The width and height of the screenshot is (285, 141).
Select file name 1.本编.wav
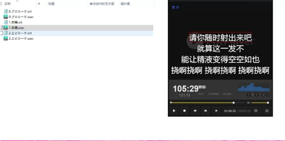(16, 28)
